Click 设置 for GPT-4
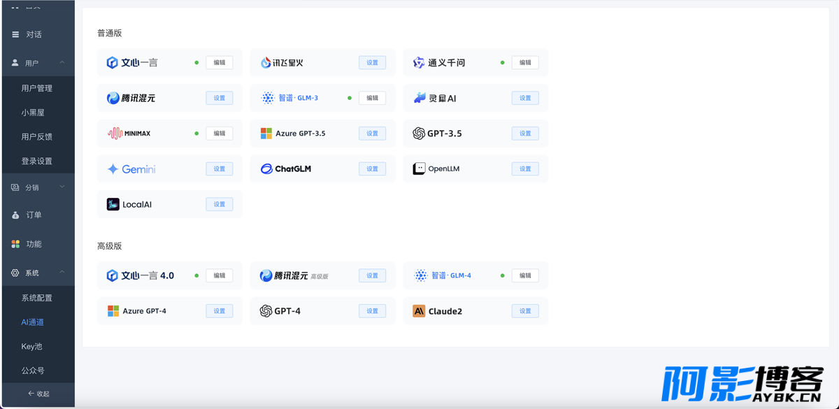 coord(372,311)
